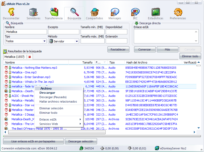Viewport: 204px width, 152px height.
Task: Open the IRC chat icon
Action: (x=135, y=12)
